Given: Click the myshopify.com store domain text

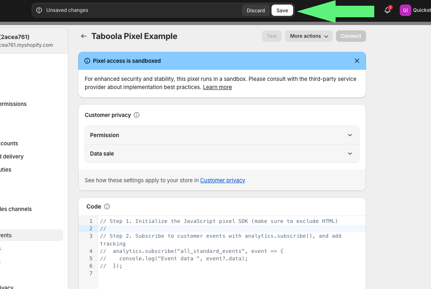Looking at the screenshot, I should 26,45.
